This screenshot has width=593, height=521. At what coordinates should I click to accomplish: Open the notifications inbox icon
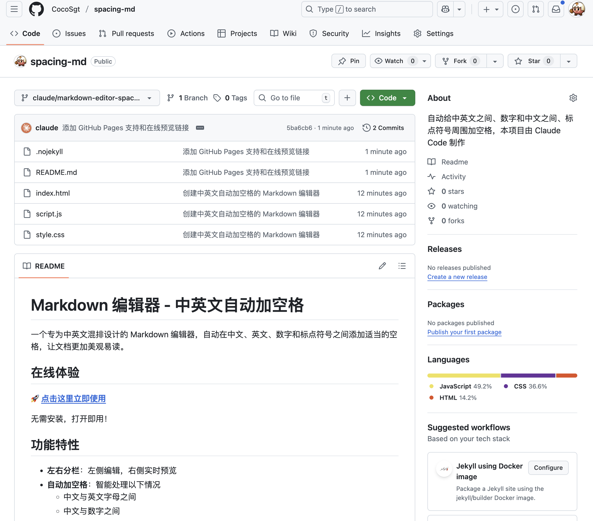click(x=556, y=9)
